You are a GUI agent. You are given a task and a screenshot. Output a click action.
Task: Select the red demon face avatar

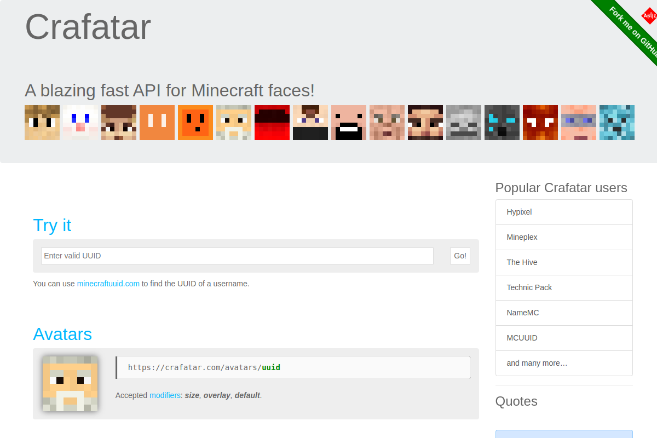(540, 123)
